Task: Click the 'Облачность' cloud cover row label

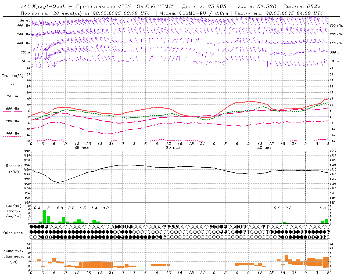Action: pos(14,233)
